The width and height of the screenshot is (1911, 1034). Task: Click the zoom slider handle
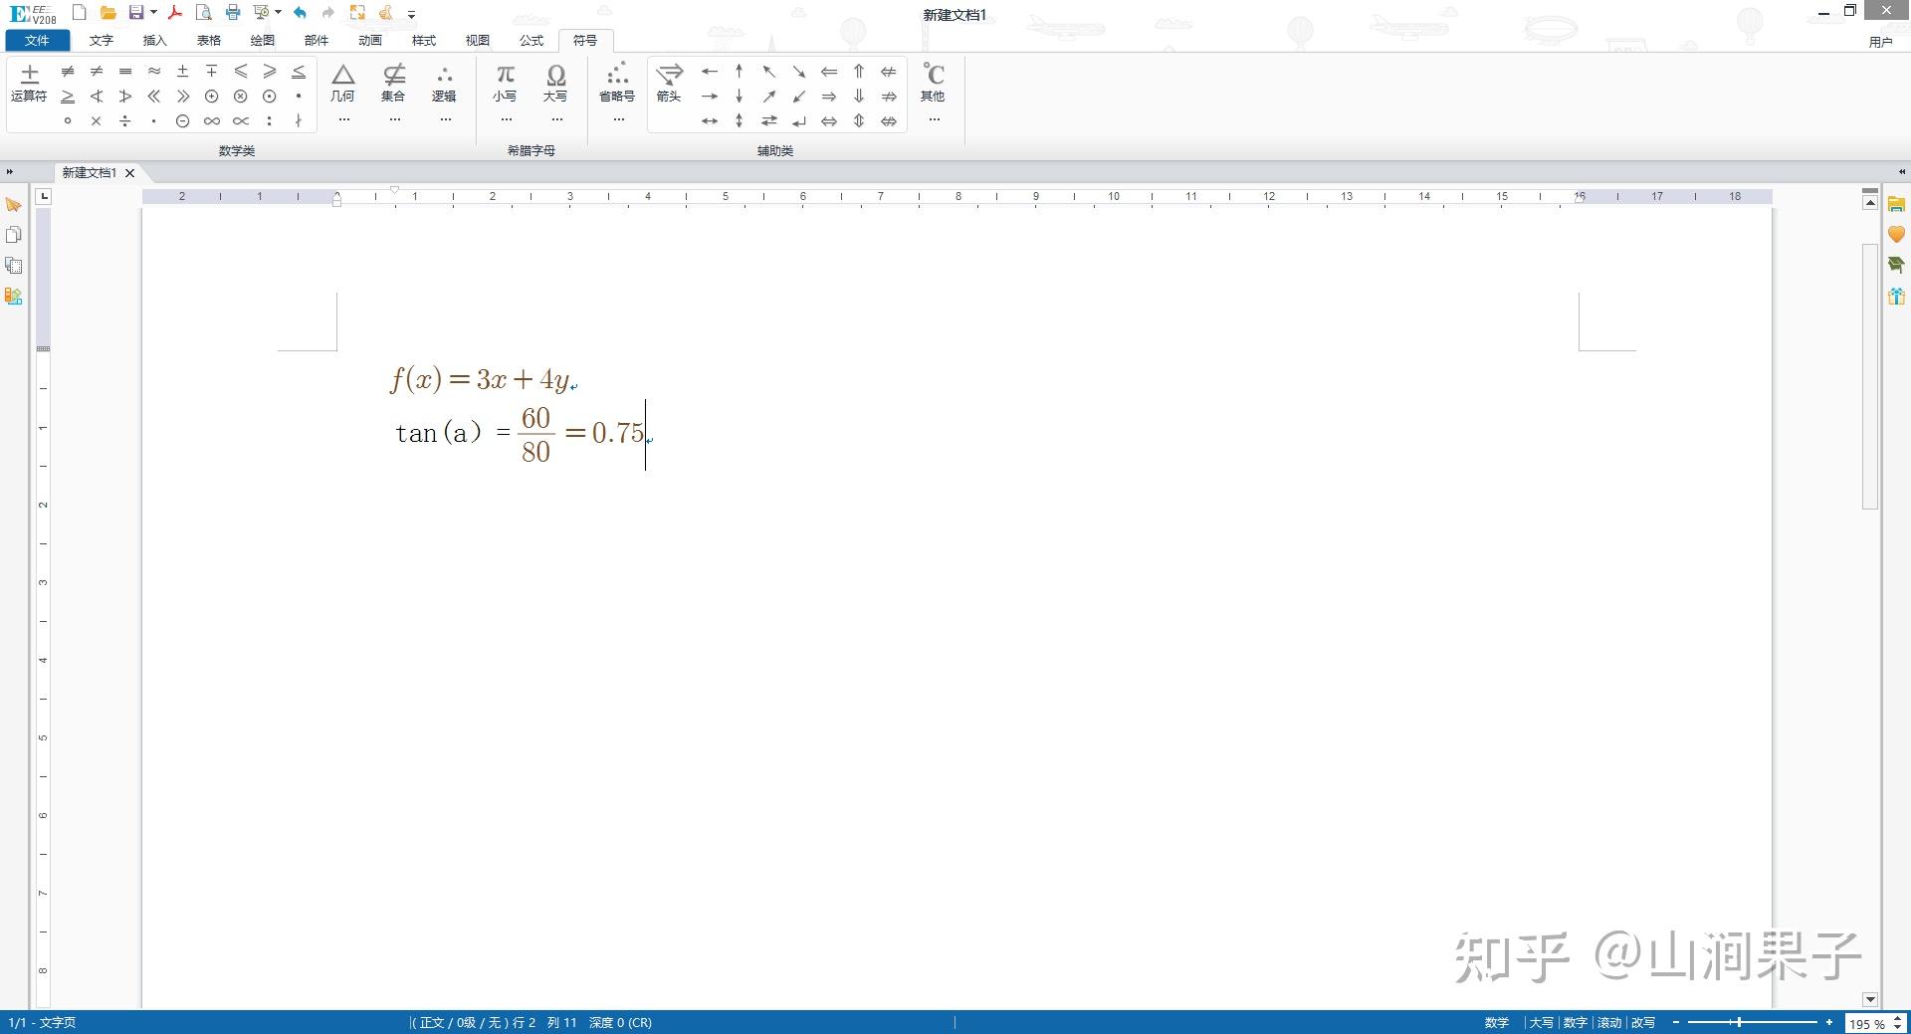click(x=1739, y=1023)
